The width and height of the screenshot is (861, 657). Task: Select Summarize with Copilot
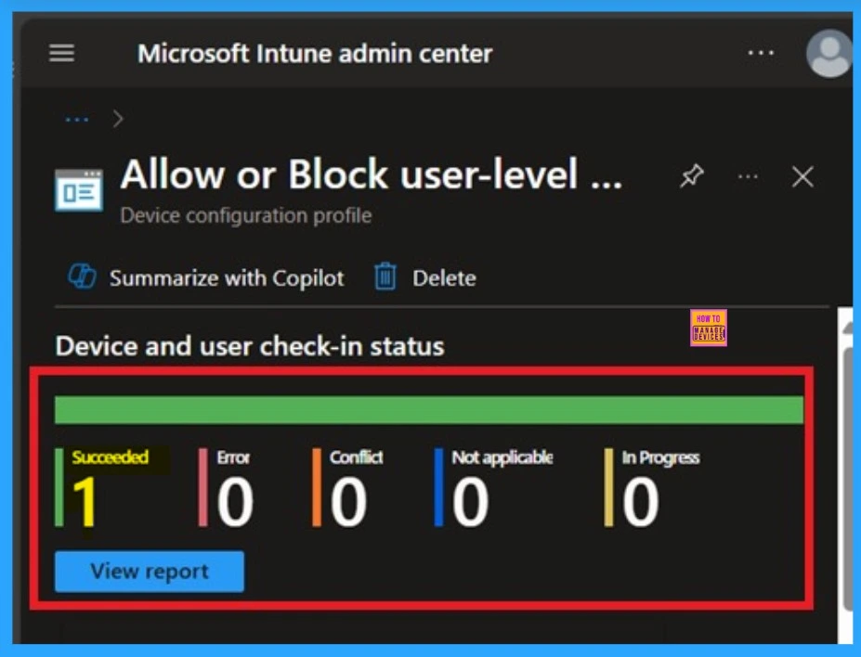[x=227, y=278]
